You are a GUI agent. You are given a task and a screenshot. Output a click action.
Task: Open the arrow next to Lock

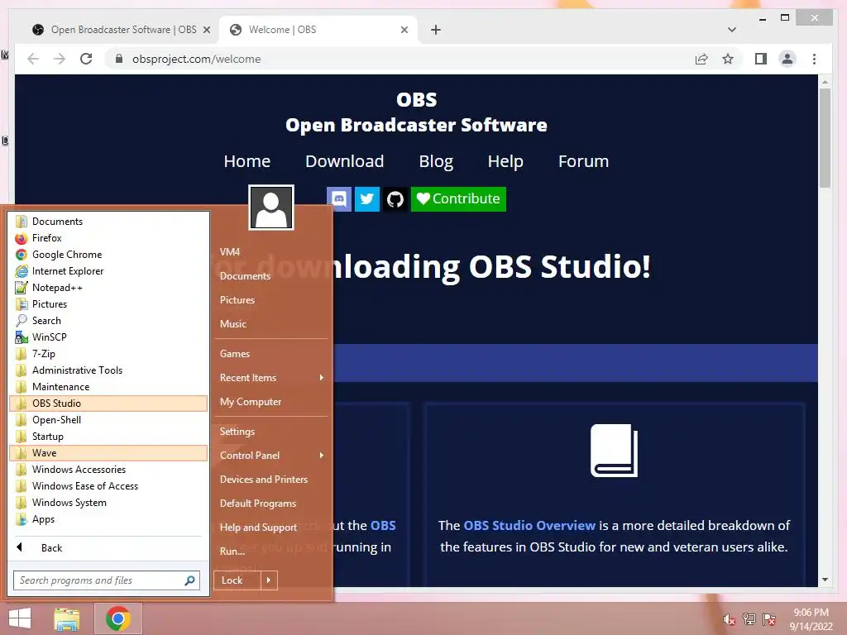point(269,580)
